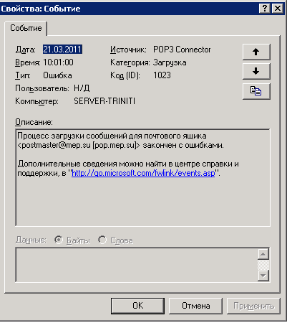Click the computer name SERVER-TRINITI
The image size is (287, 328).
coord(104,101)
